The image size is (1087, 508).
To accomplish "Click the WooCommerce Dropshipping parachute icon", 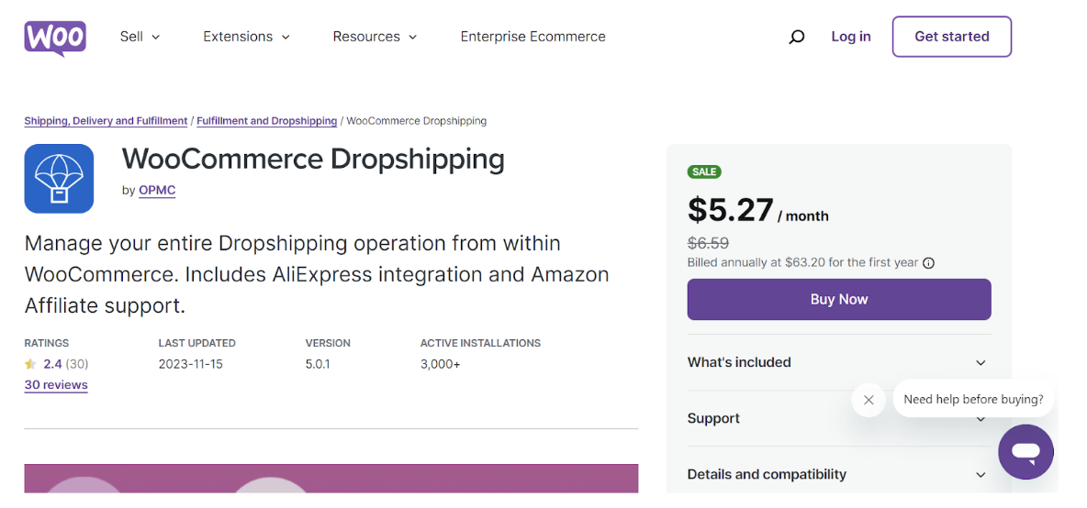I will click(x=59, y=179).
